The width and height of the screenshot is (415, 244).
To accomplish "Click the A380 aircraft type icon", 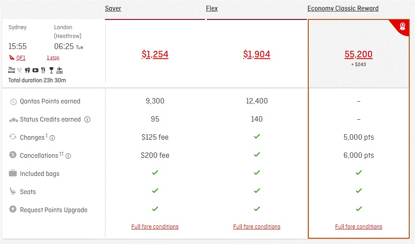I will tap(60, 70).
